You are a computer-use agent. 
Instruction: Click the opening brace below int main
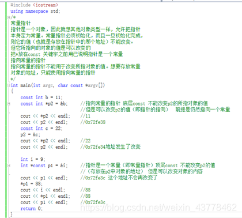(12, 91)
